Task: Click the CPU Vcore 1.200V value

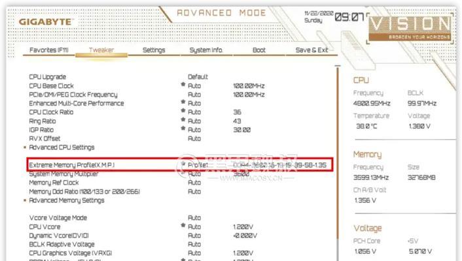Action: pos(243,226)
